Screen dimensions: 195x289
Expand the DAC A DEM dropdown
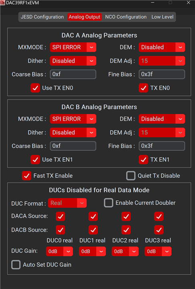click(x=162, y=47)
